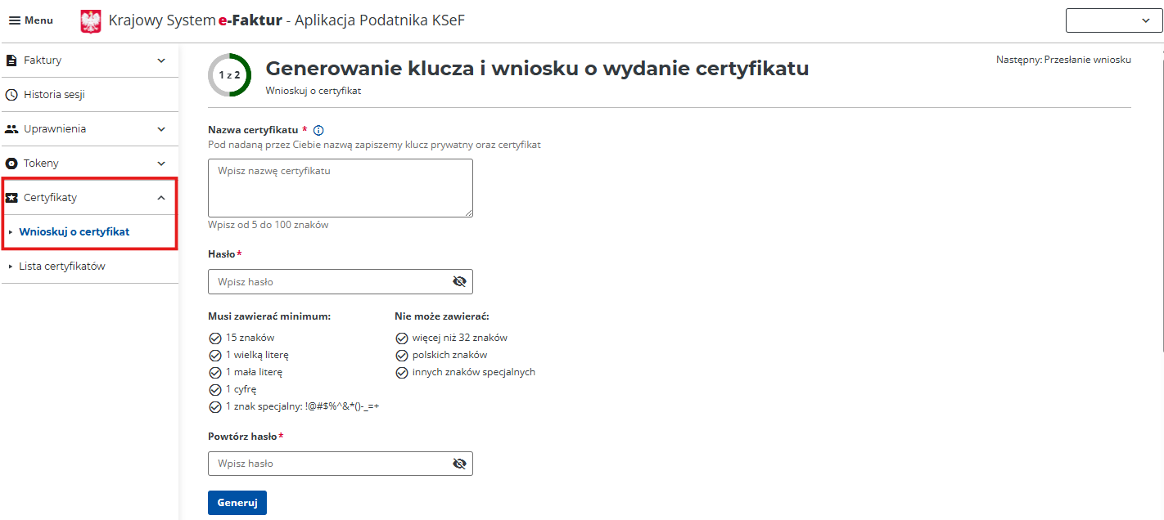Show password in Hasło field
Screen dimensions: 1164x520
(x=459, y=281)
